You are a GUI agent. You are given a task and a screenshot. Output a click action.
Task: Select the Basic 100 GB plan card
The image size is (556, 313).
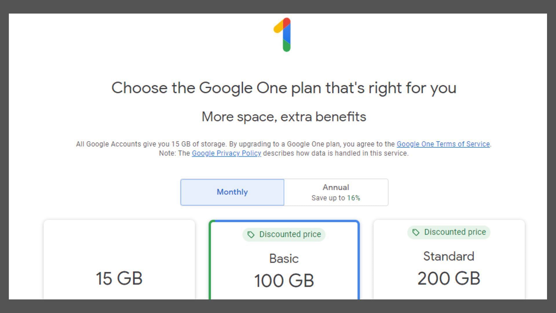(284, 260)
